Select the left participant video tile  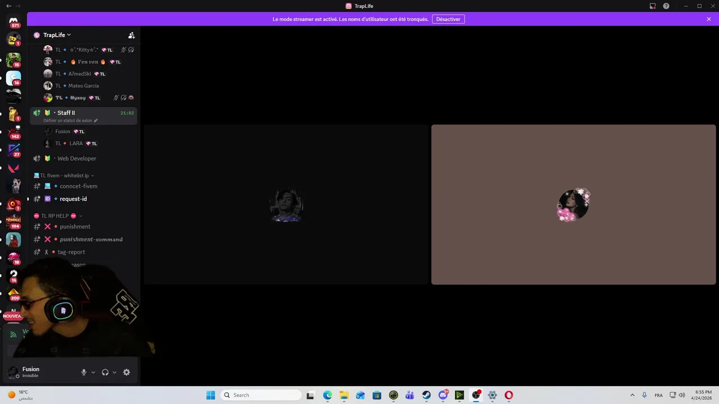[286, 205]
